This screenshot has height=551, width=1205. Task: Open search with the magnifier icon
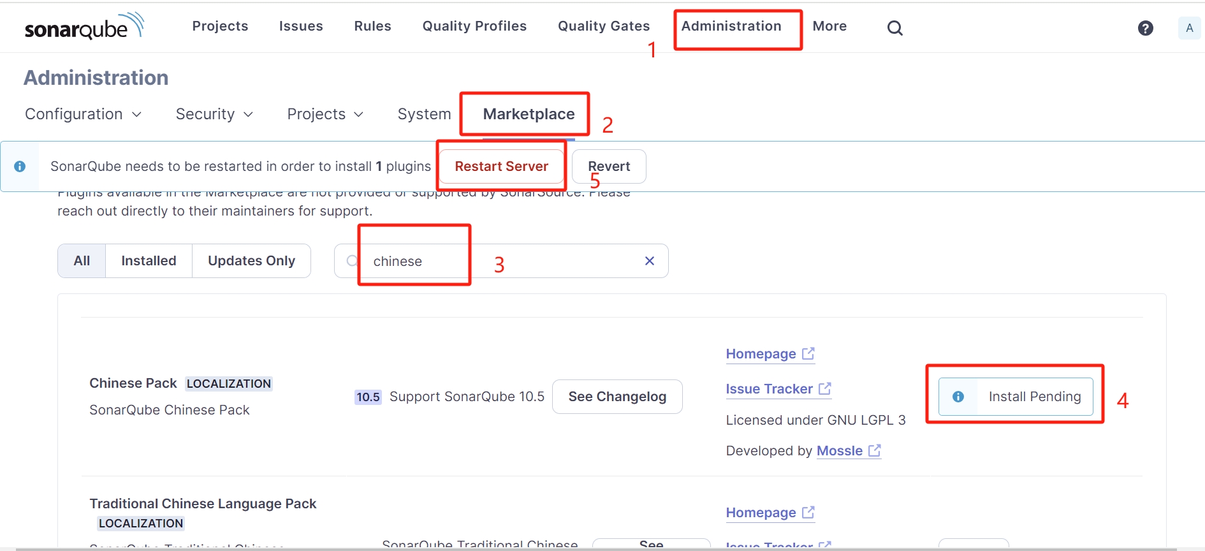point(895,27)
